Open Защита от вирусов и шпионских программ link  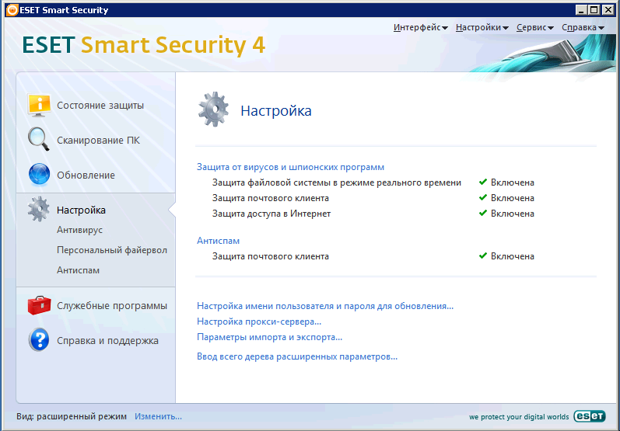tap(290, 167)
